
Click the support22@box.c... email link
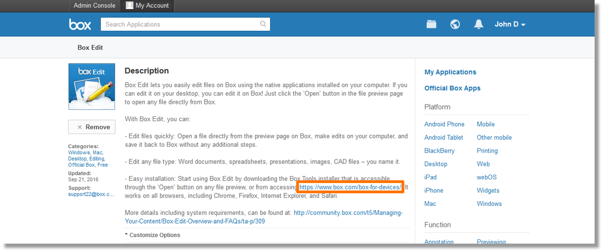(x=91, y=194)
